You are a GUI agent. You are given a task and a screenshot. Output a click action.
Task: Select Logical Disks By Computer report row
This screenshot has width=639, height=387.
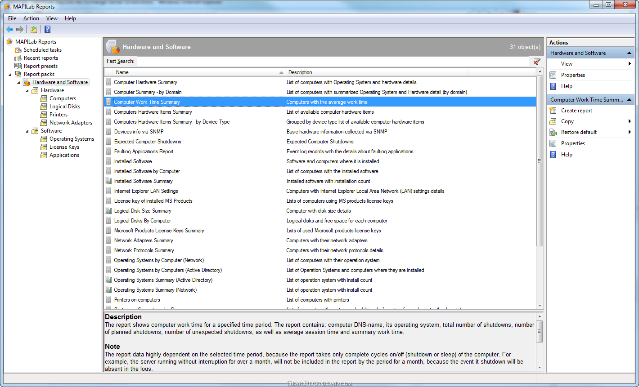coord(320,221)
